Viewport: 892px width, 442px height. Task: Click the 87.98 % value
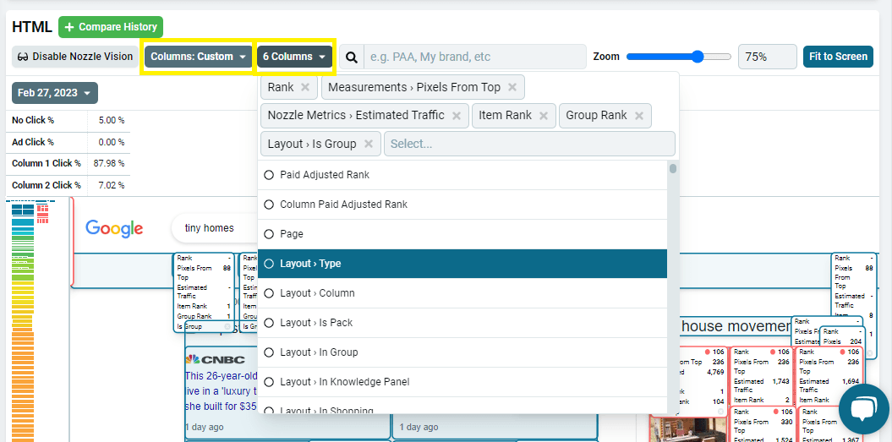click(x=109, y=163)
